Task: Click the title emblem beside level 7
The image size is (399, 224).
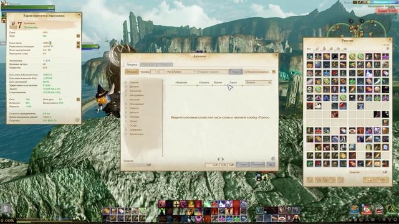Action: [x=12, y=25]
